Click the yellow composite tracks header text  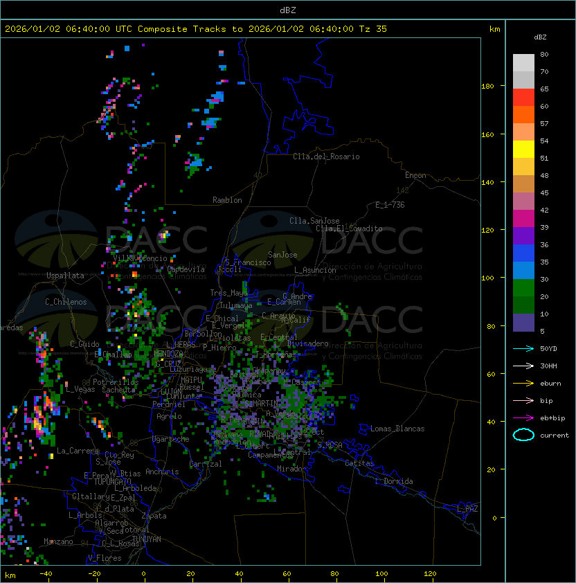196,29
